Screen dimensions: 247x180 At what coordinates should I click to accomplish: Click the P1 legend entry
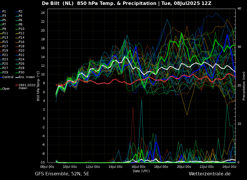point(3,12)
